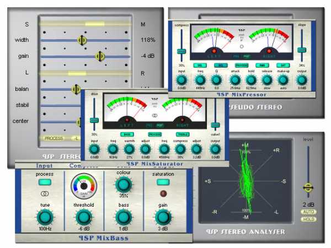Toggle teal button above freq knob in MixPressor
This screenshot has width=331, height=248.
tap(200, 66)
